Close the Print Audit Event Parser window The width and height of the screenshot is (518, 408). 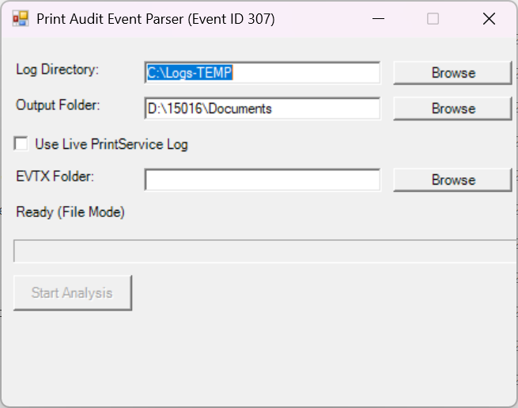pyautogui.click(x=489, y=19)
